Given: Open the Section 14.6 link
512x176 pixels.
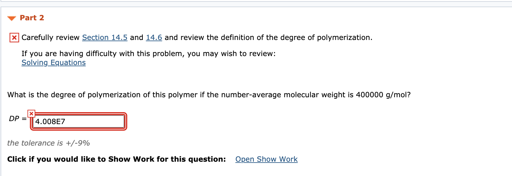Looking at the screenshot, I should pos(154,38).
